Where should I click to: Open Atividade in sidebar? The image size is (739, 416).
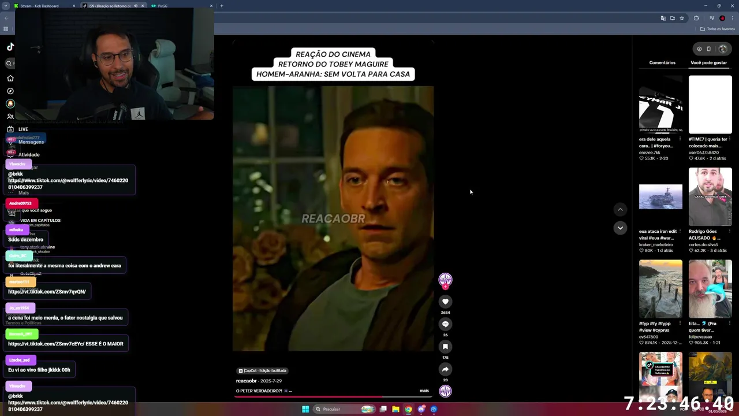29,154
